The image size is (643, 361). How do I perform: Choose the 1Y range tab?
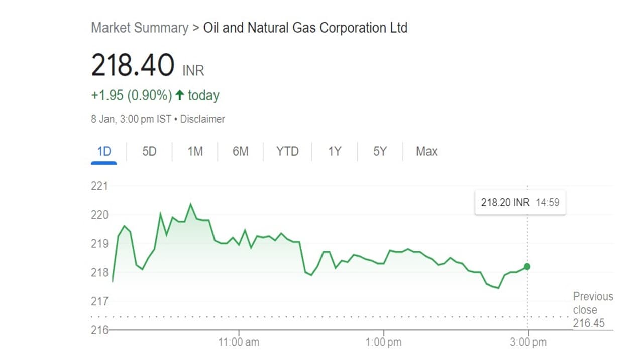(x=335, y=151)
